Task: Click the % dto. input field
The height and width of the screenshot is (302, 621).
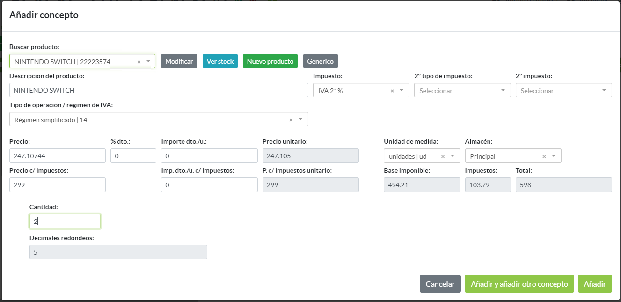Action: point(133,156)
